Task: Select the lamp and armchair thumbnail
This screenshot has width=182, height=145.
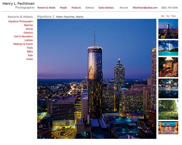Action: click(x=168, y=67)
